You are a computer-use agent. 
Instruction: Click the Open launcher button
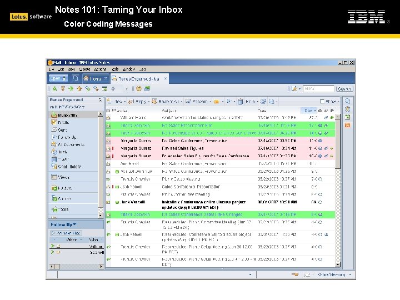[x=58, y=78]
